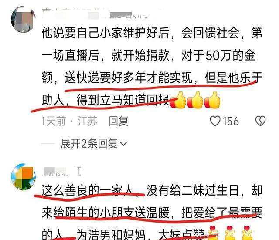Tap the middle heart-hands emoji in the second comment
279x240 pixels.
click(230, 233)
